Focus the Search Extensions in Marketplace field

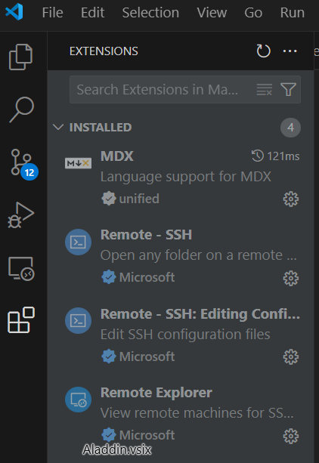point(185,89)
